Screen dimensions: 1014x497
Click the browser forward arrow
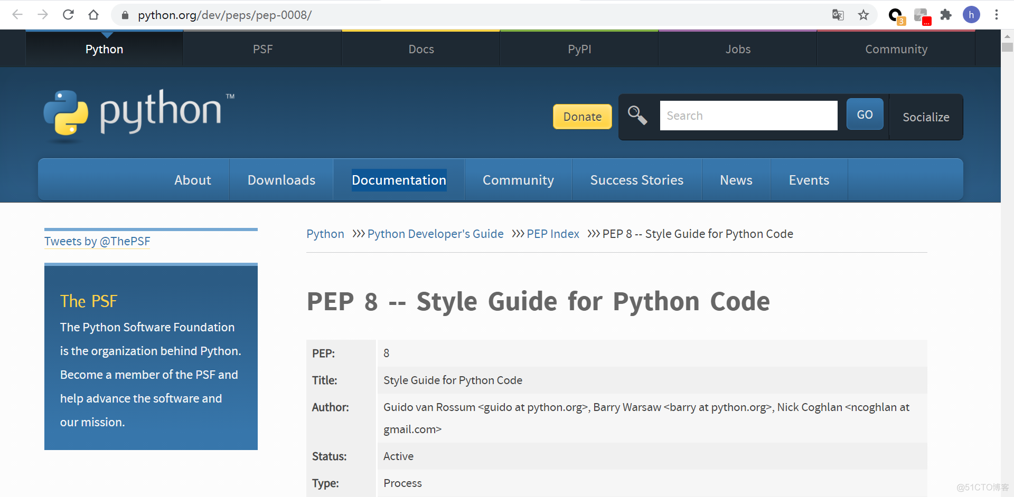pyautogui.click(x=43, y=15)
